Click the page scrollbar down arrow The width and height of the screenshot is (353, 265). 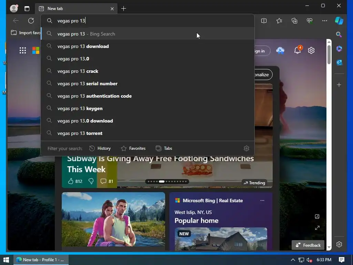[x=329, y=247]
